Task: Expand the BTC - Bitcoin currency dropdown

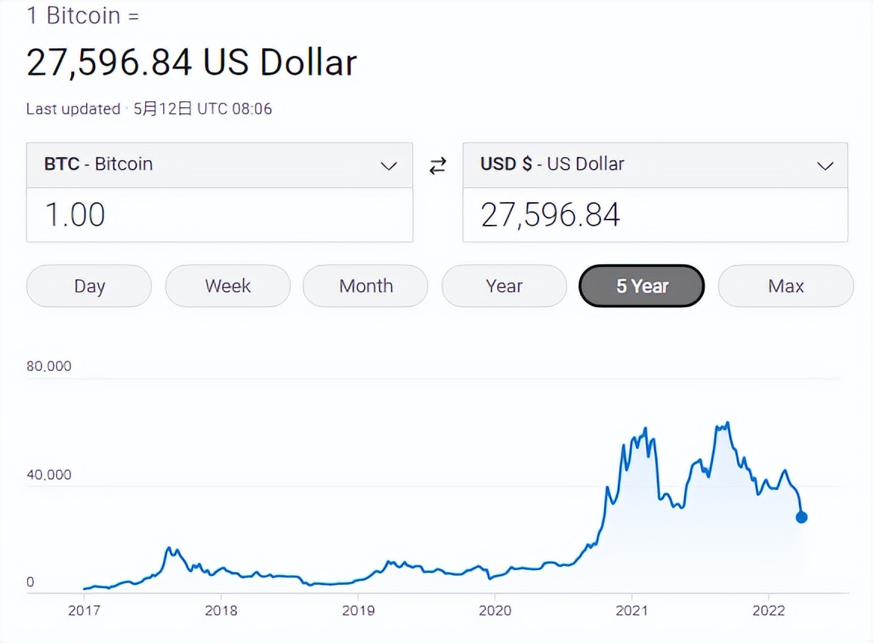Action: (x=219, y=165)
